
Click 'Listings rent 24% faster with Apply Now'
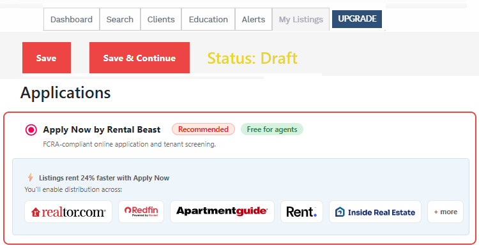(104, 178)
